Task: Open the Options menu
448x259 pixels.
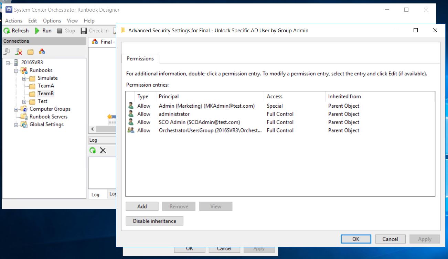Action: click(x=52, y=21)
